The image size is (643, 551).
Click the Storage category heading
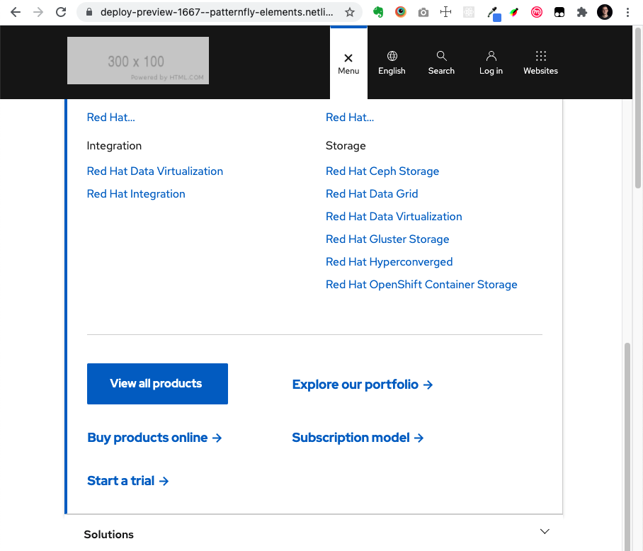346,146
